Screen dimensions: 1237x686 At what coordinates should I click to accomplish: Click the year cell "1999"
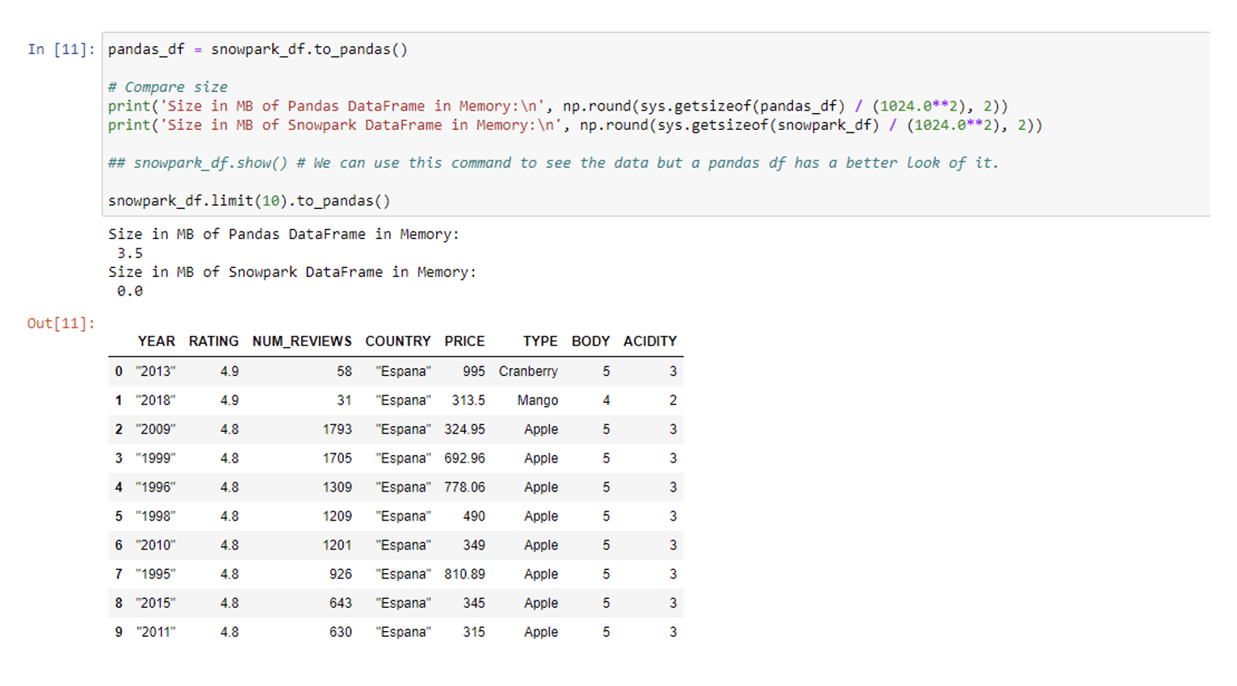pyautogui.click(x=156, y=458)
